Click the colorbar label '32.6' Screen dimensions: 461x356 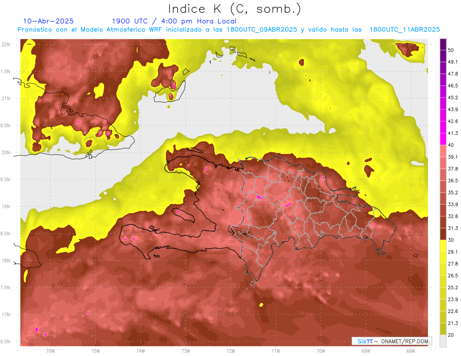click(x=453, y=216)
